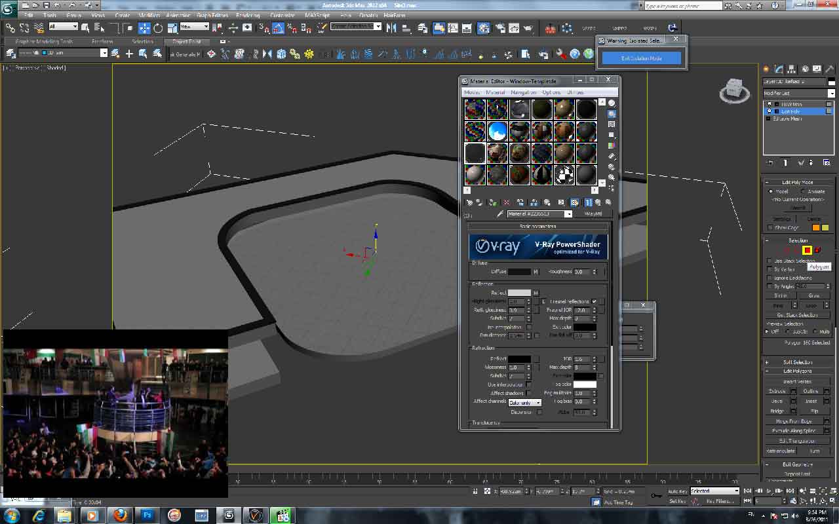Viewport: 839px width, 524px height.
Task: Click Assign Material to Selection icon
Action: click(493, 203)
